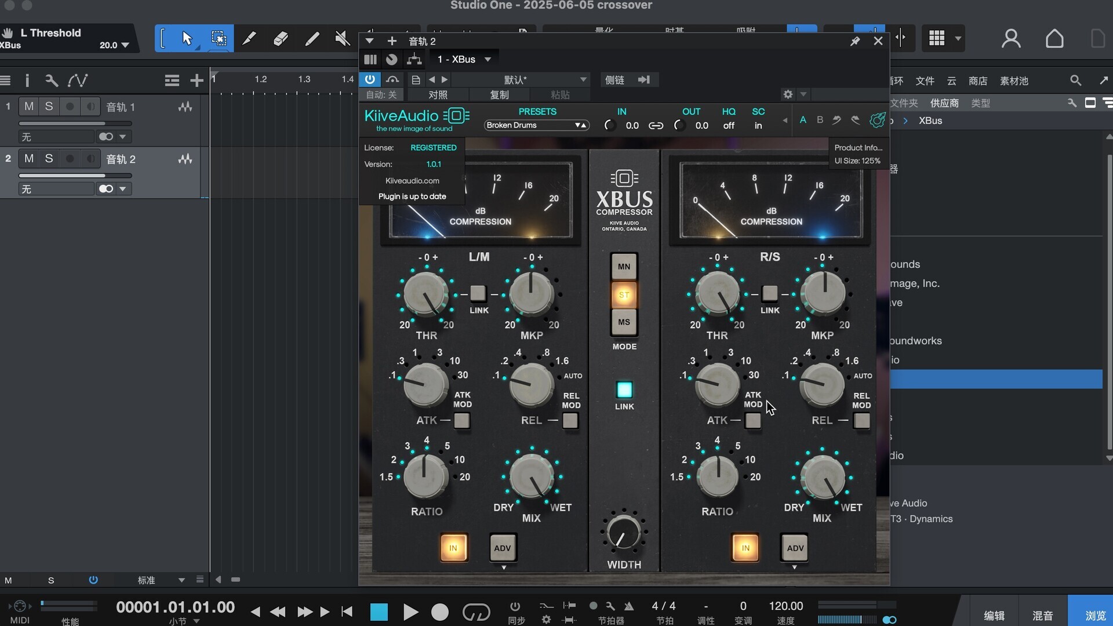The height and width of the screenshot is (626, 1113).
Task: Select A state in XBus header
Action: point(803,120)
